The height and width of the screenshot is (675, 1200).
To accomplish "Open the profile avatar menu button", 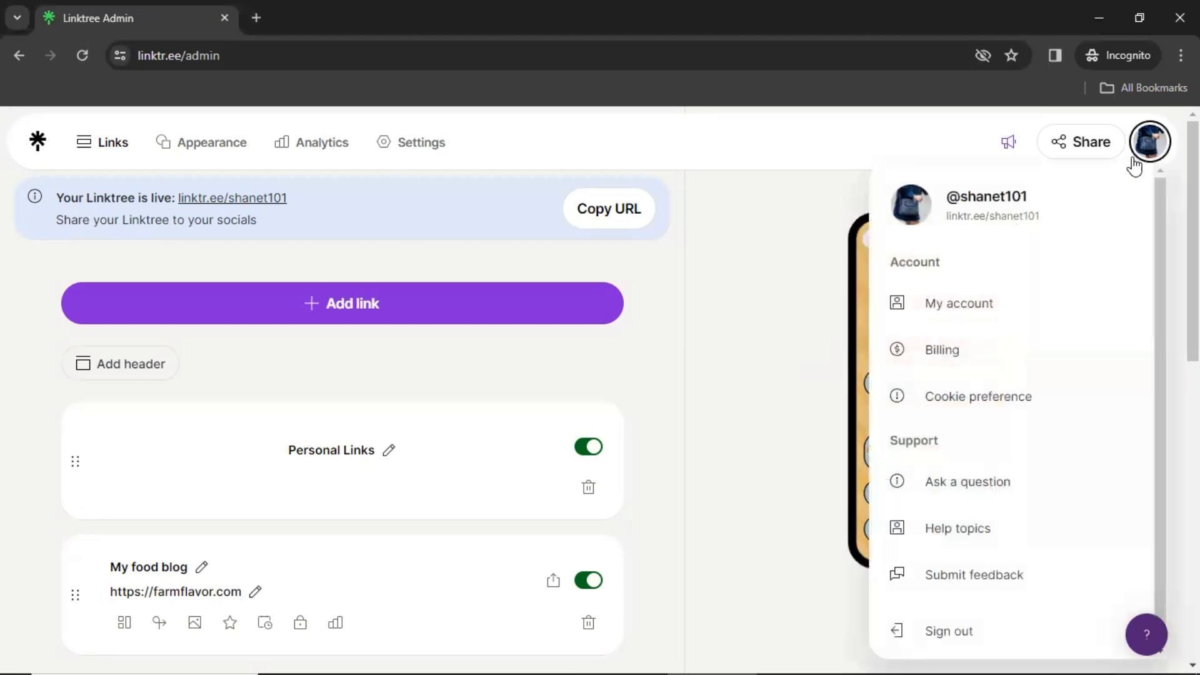I will [x=1150, y=141].
